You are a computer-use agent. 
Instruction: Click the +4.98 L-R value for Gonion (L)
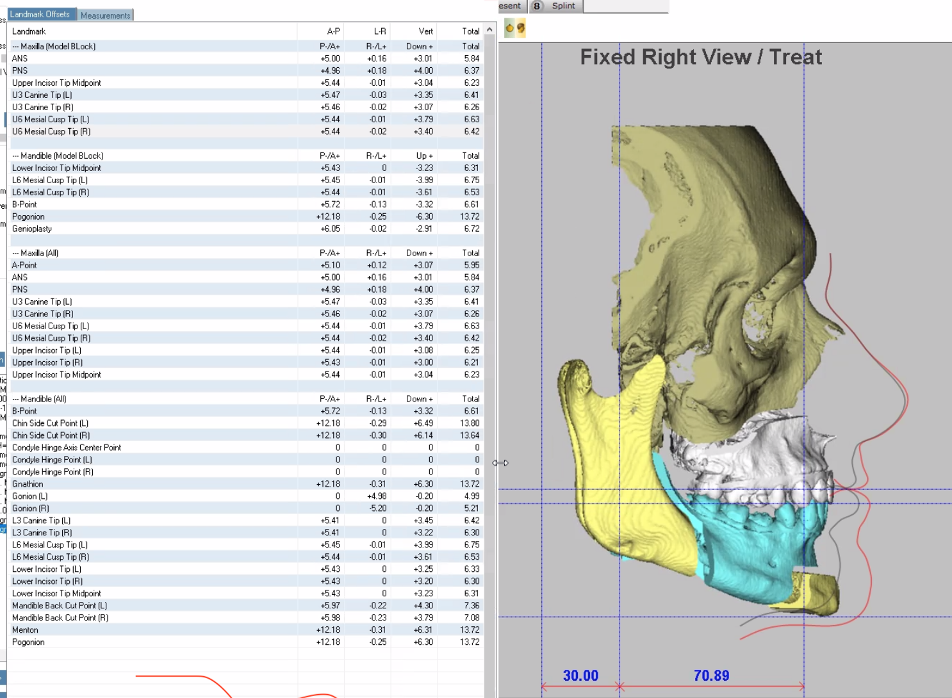click(x=377, y=496)
